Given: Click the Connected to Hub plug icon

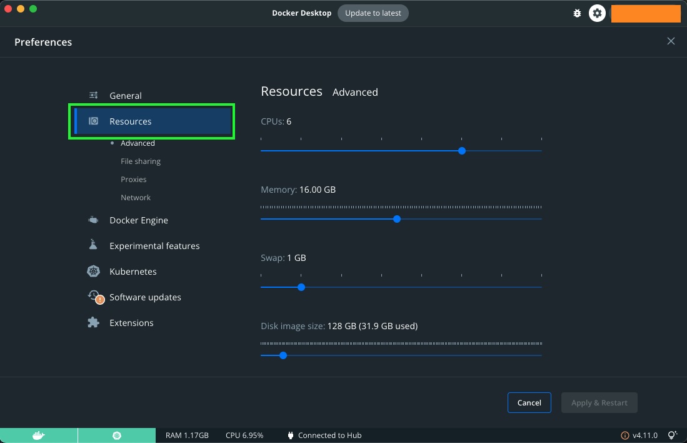Looking at the screenshot, I should coord(290,435).
